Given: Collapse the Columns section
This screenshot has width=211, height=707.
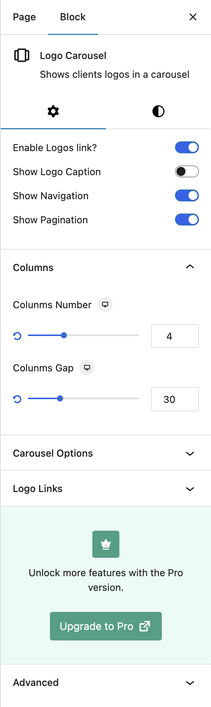Looking at the screenshot, I should pyautogui.click(x=106, y=267).
